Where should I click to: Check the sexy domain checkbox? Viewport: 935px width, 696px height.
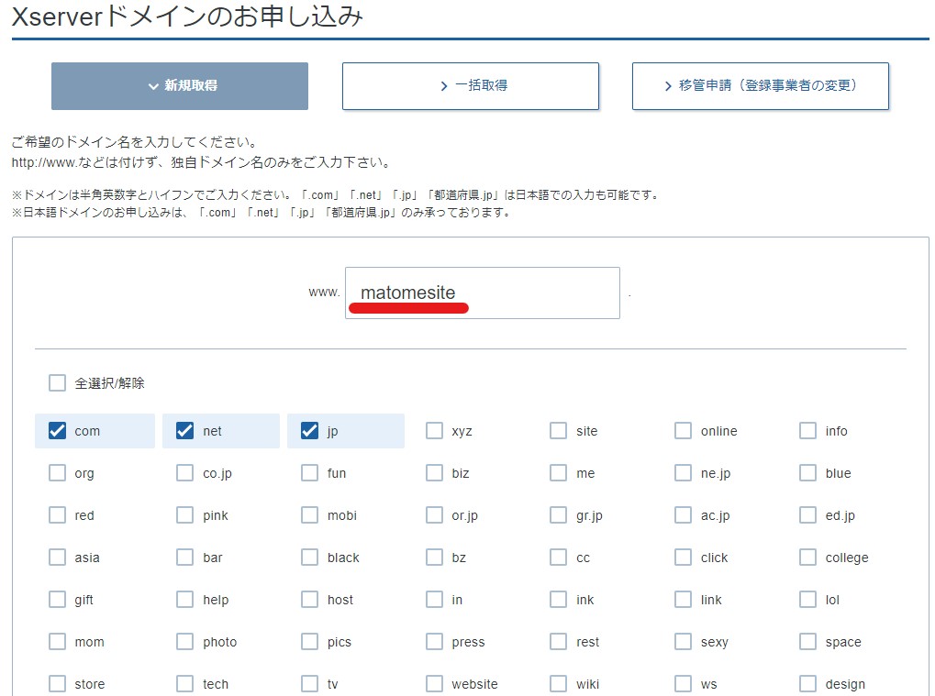[x=683, y=642]
